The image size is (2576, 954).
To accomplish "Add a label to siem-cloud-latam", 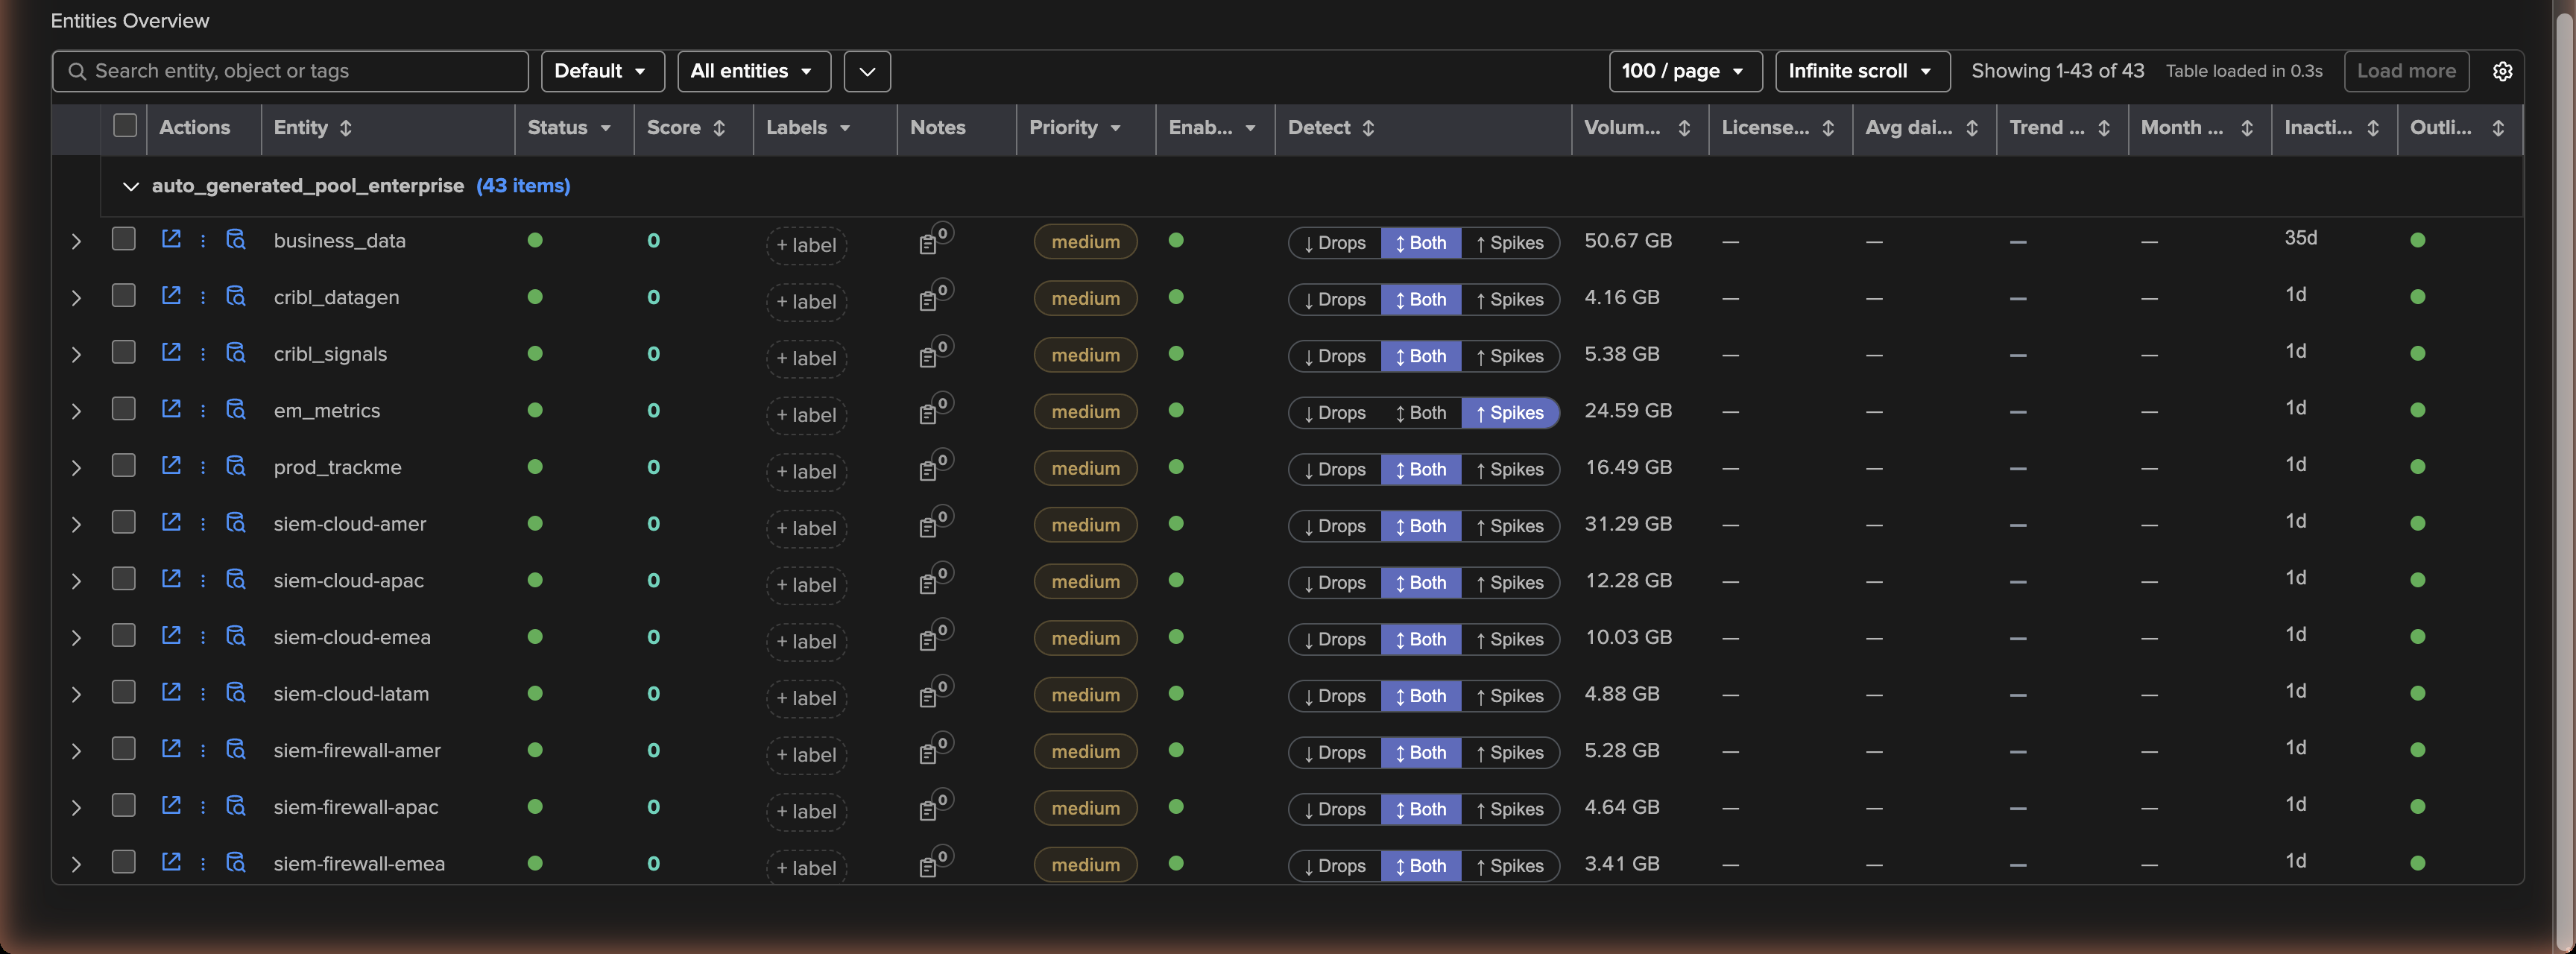I will [x=806, y=698].
